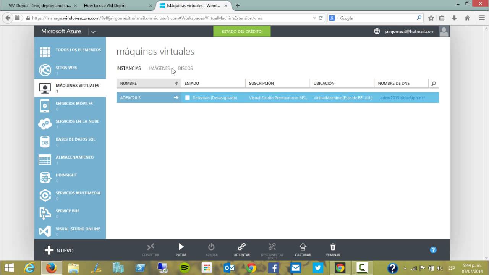
Task: Click the Suscripción column header
Action: [x=278, y=83]
